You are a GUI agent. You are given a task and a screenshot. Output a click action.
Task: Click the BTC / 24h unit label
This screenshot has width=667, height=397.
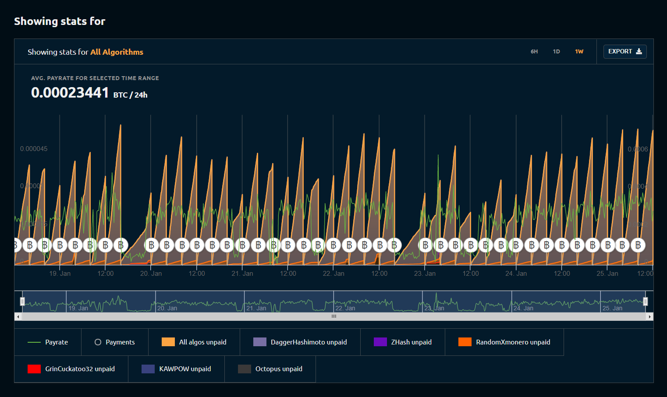pos(130,95)
